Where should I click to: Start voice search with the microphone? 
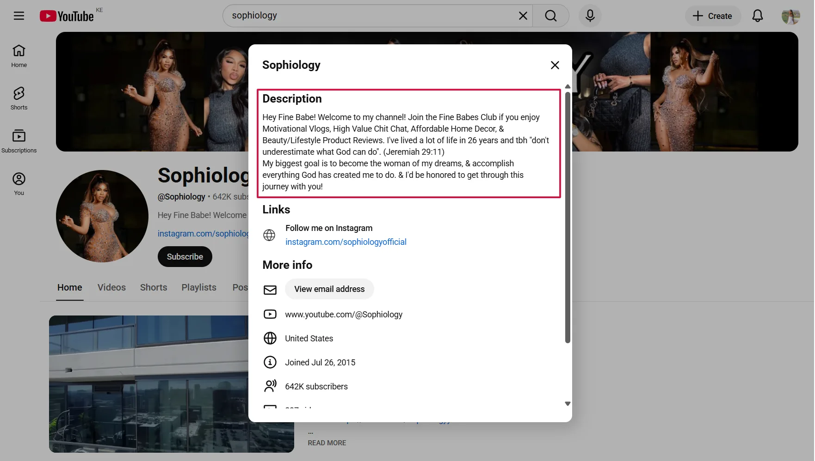(590, 16)
